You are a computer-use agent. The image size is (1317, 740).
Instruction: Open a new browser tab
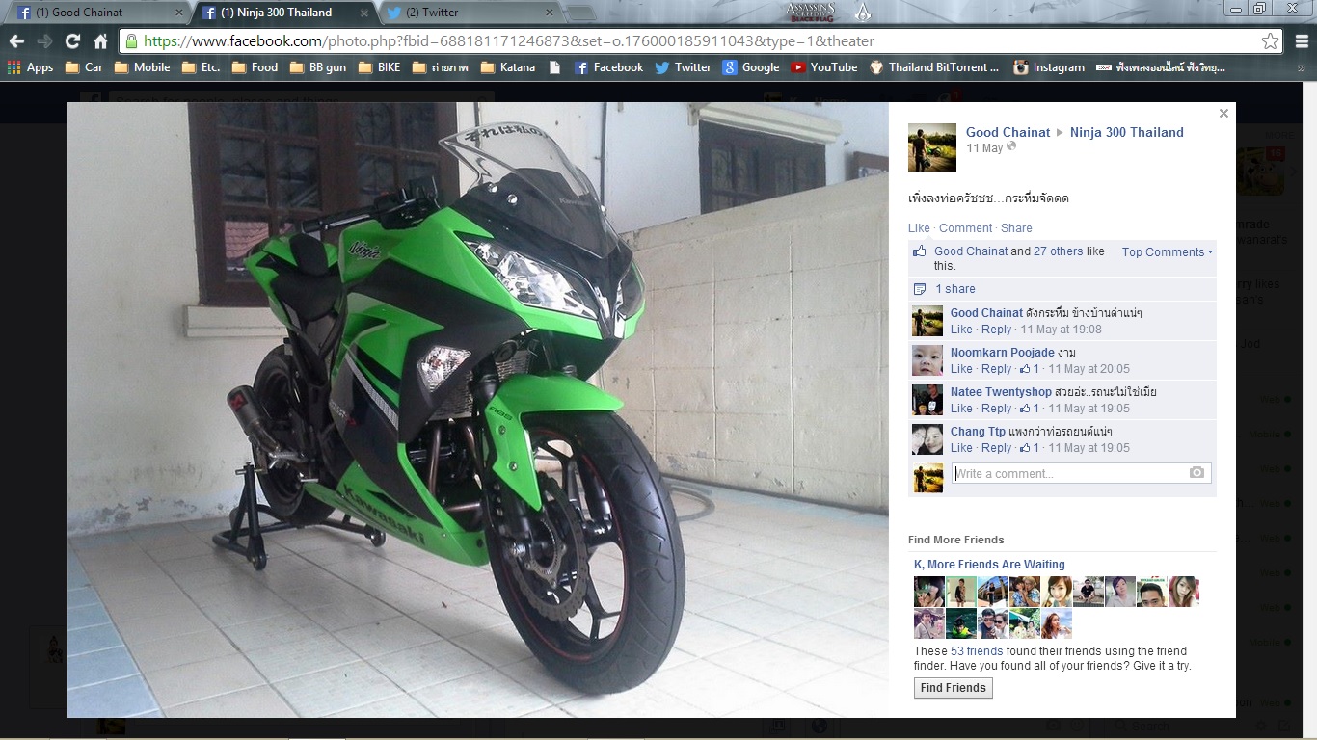tap(580, 13)
